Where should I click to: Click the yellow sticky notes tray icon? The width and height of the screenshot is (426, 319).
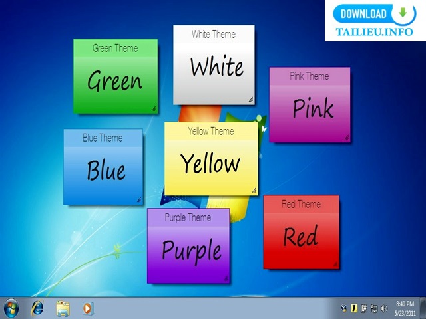coord(354,308)
